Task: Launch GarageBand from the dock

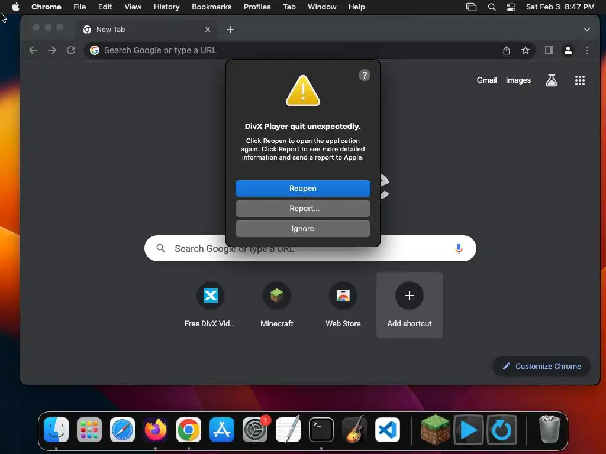Action: 354,430
